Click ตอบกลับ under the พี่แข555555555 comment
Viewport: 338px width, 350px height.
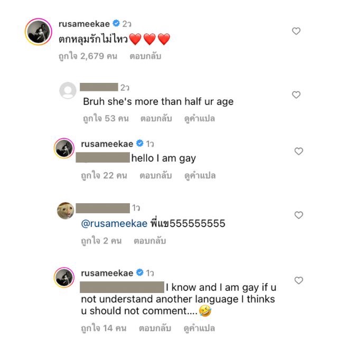point(150,241)
